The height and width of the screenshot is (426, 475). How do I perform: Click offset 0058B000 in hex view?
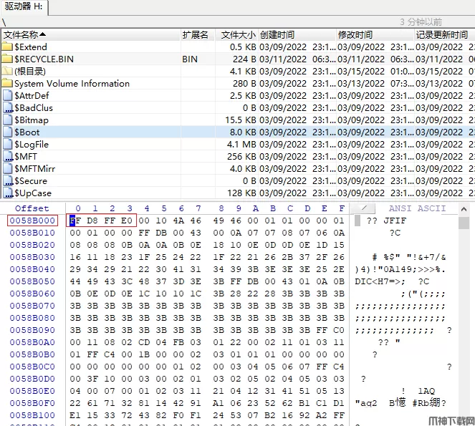point(32,221)
